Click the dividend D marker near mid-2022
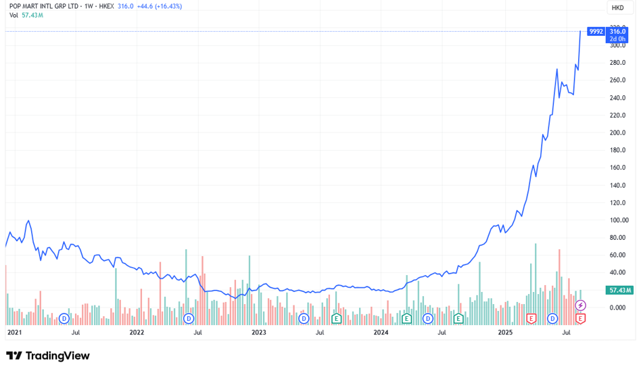 (189, 318)
